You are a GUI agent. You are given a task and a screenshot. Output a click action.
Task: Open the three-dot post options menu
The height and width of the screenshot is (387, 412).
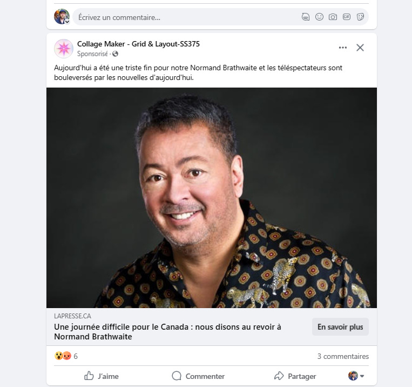click(343, 48)
